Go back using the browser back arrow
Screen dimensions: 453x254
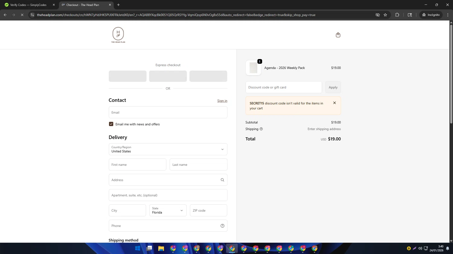tap(5, 15)
